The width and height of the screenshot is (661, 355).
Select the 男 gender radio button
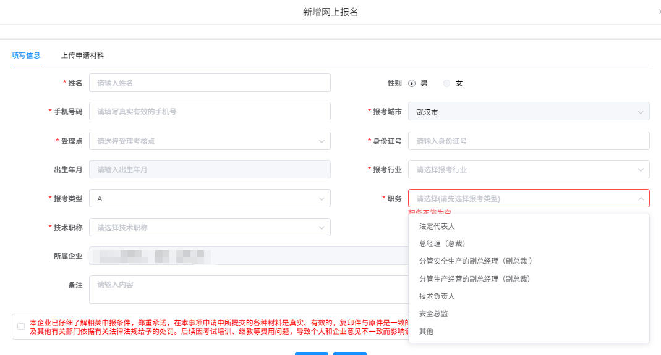click(412, 83)
